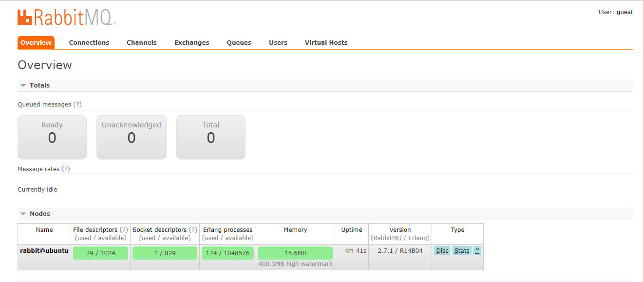Open help for File descriptors

[124, 229]
